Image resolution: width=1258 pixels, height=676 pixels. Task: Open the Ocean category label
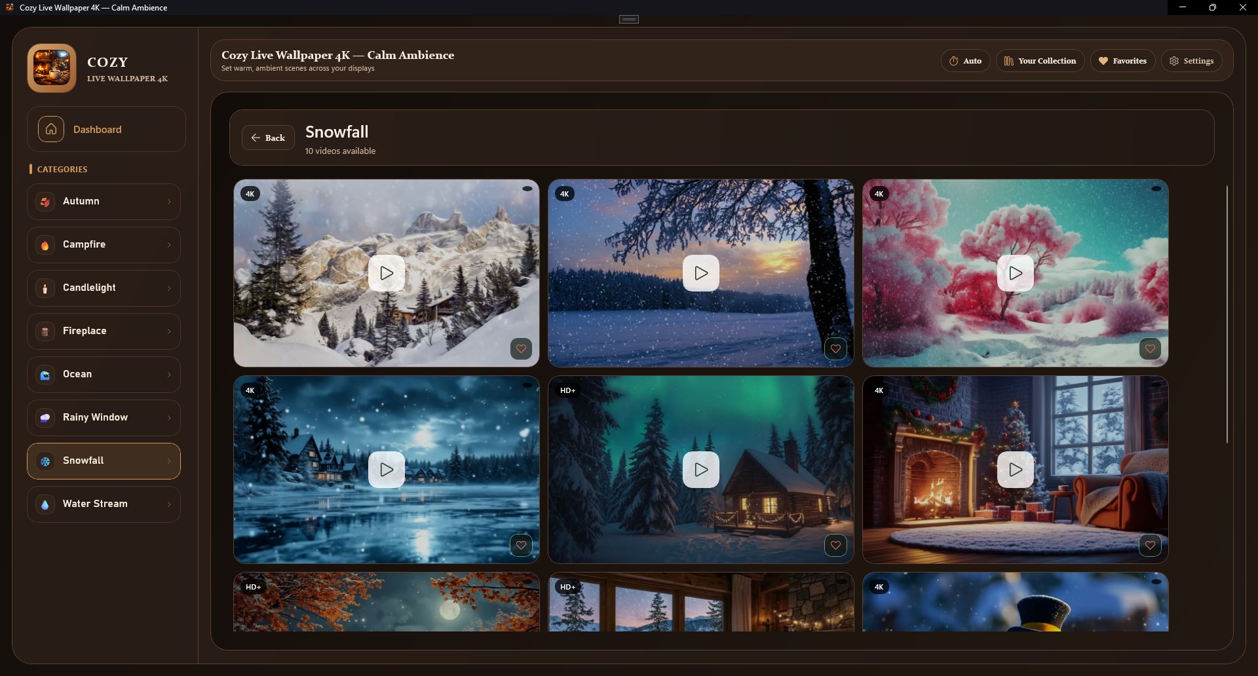[x=77, y=374]
